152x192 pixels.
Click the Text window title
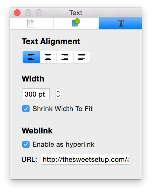coord(76,13)
